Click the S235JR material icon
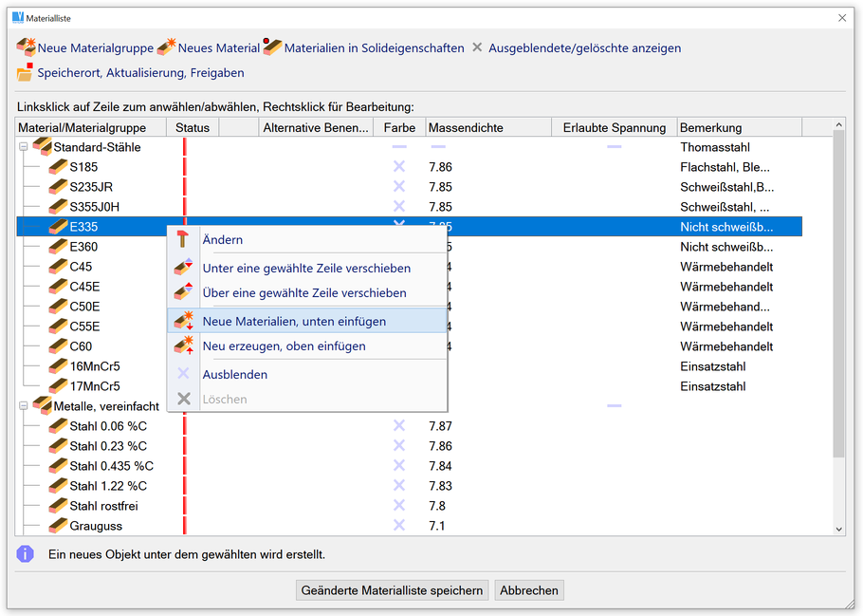863x616 pixels. pyautogui.click(x=58, y=187)
